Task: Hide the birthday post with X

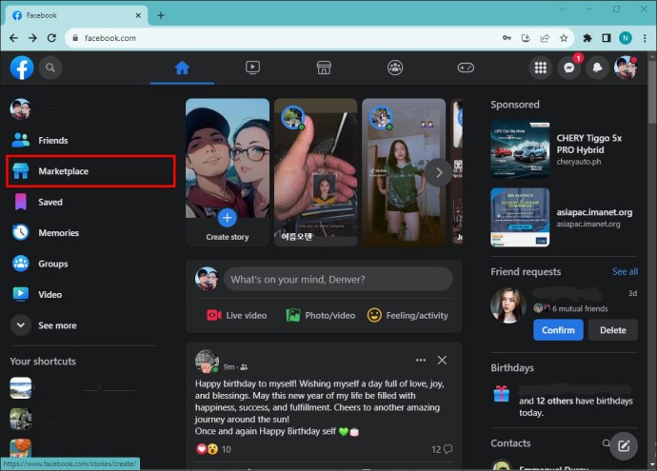Action: pyautogui.click(x=442, y=360)
